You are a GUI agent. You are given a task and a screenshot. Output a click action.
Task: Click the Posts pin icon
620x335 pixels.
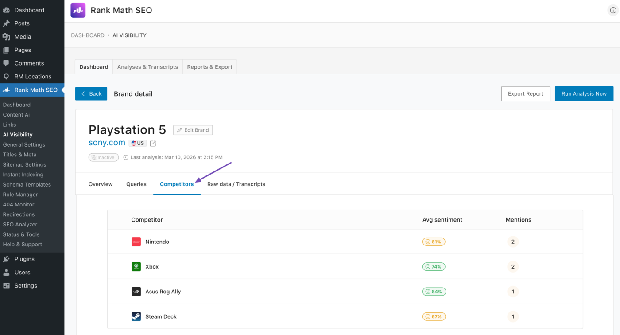click(x=6, y=23)
